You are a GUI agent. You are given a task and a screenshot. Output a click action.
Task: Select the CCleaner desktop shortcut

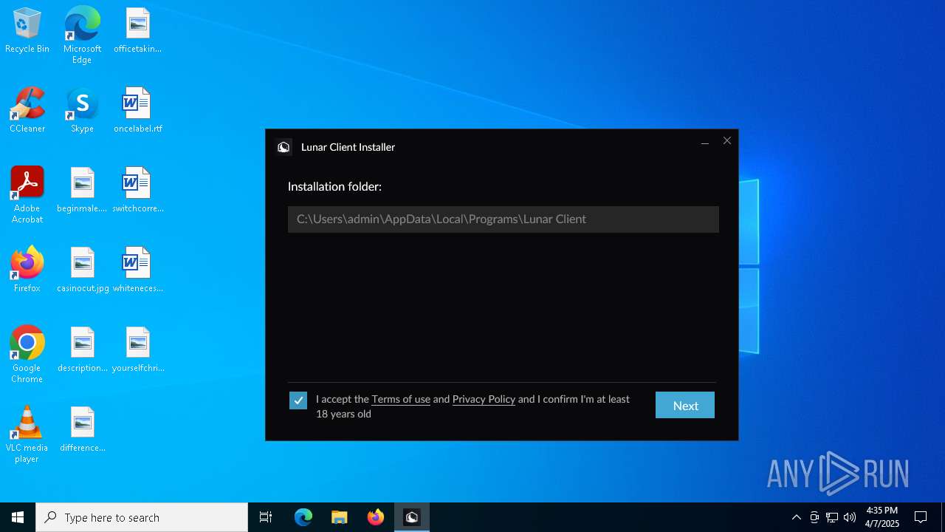click(x=27, y=111)
